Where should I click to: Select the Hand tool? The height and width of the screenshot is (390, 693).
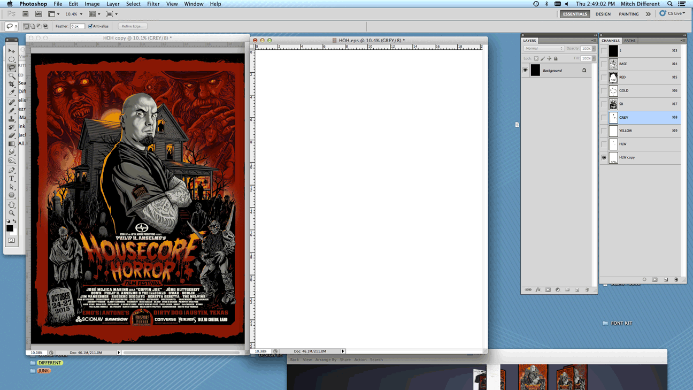click(x=11, y=205)
